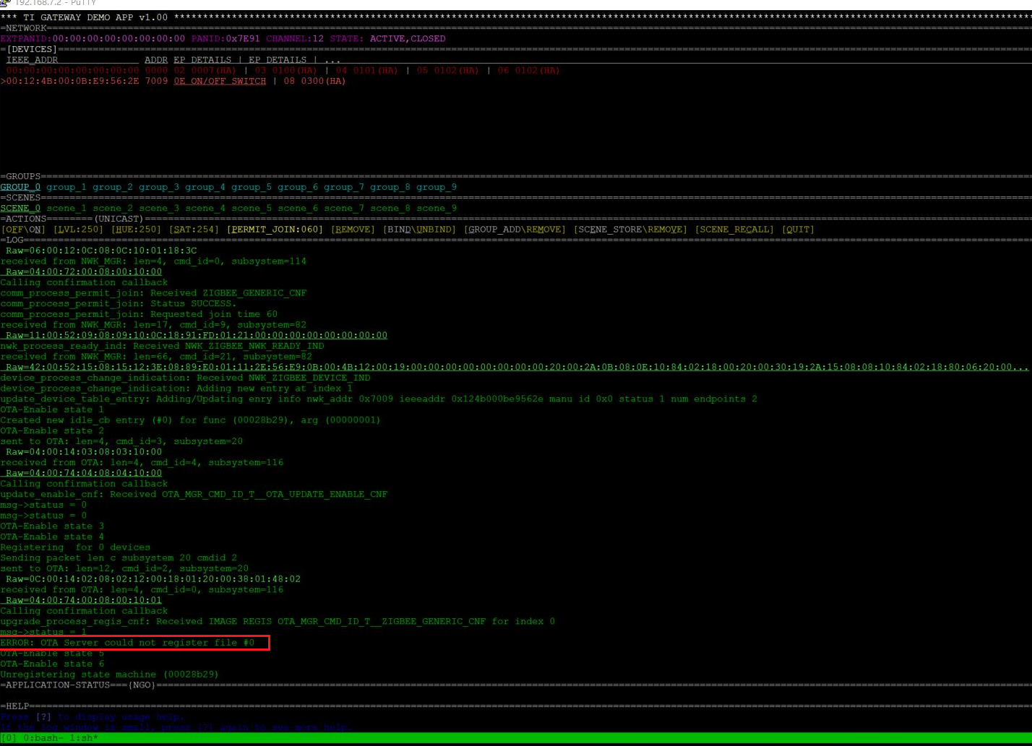Screen dimensions: 1032x746
Task: Click log line 'received from OTA: len=4, cmd_id=4, subsystem=116'
Action: coord(142,462)
